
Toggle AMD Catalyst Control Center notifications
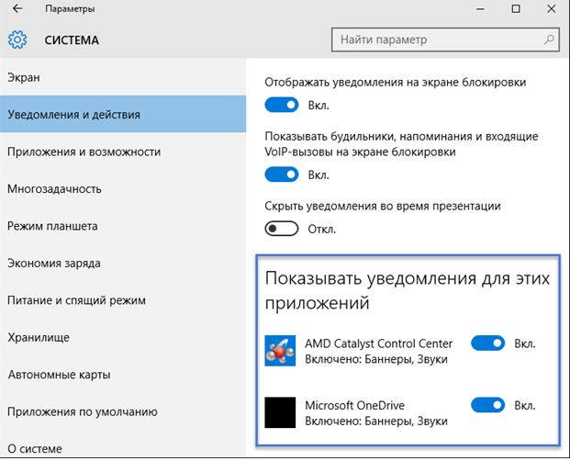487,343
